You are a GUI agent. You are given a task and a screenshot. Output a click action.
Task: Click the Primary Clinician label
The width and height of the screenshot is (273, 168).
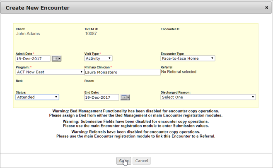pyautogui.click(x=97, y=67)
